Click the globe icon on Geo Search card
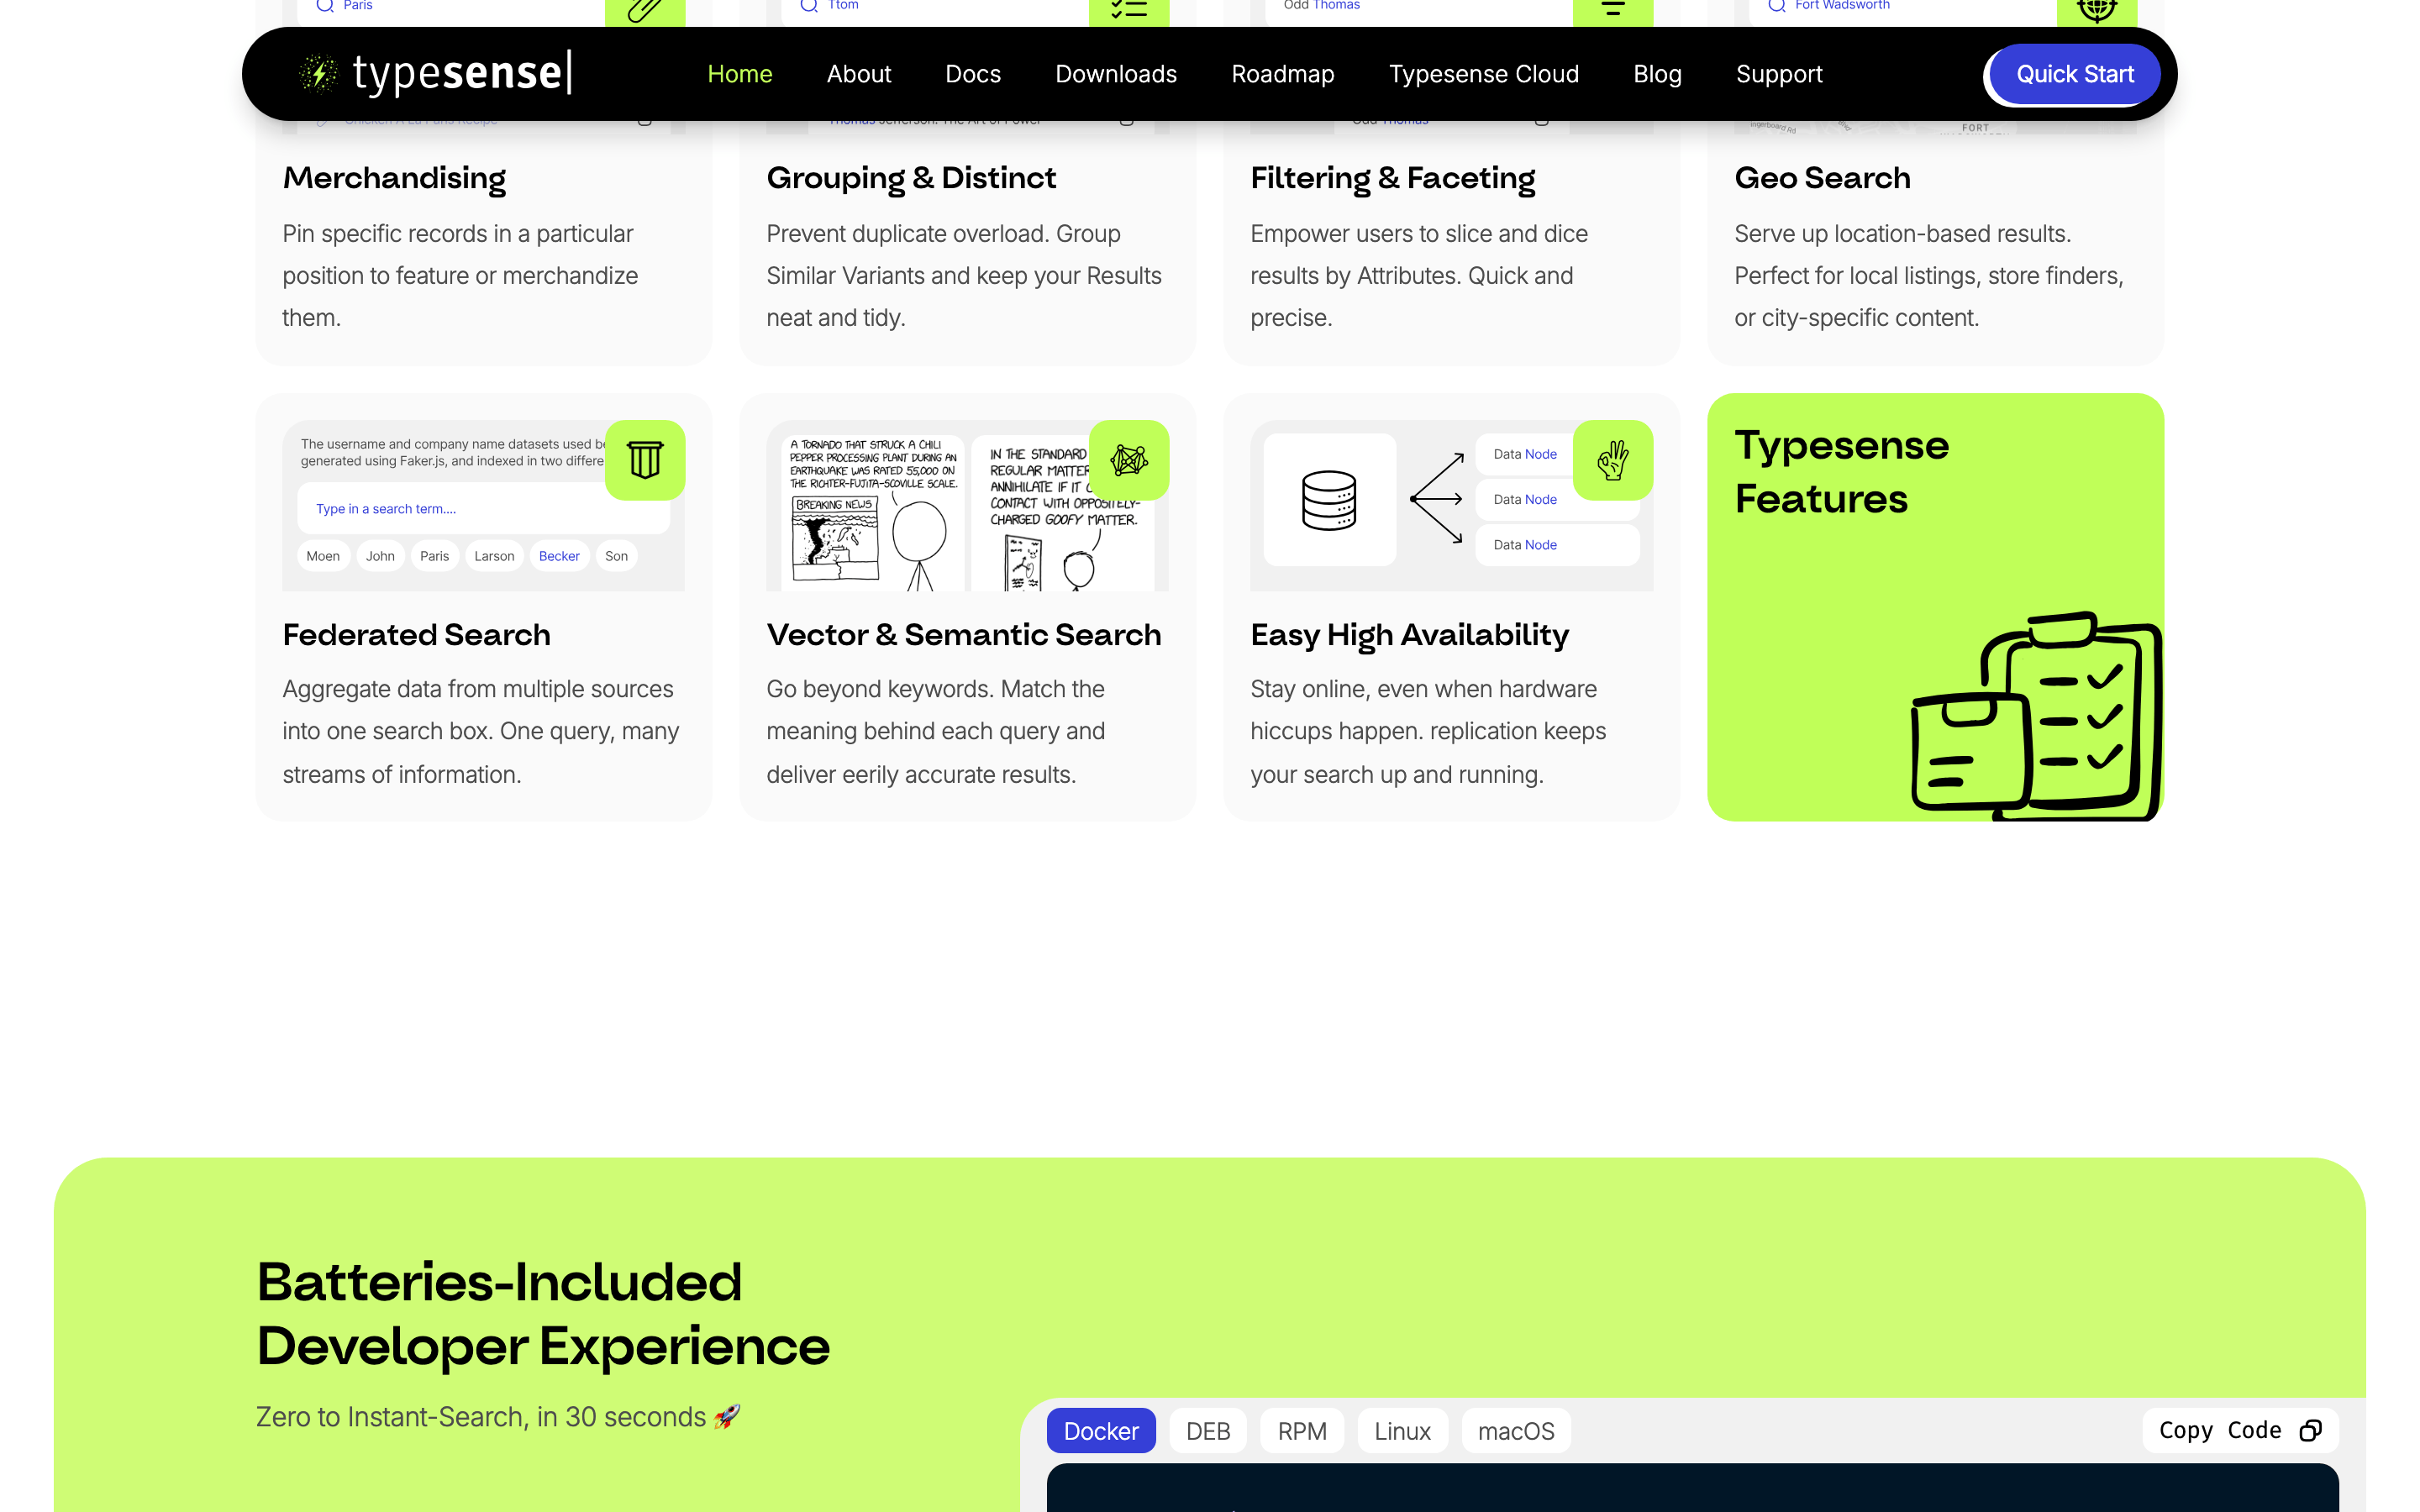The width and height of the screenshot is (2420, 1512). (x=2097, y=10)
